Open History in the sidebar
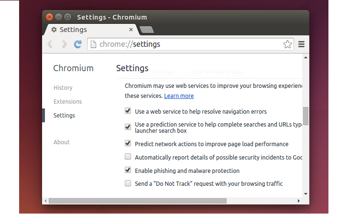The image size is (349, 214). coord(63,87)
